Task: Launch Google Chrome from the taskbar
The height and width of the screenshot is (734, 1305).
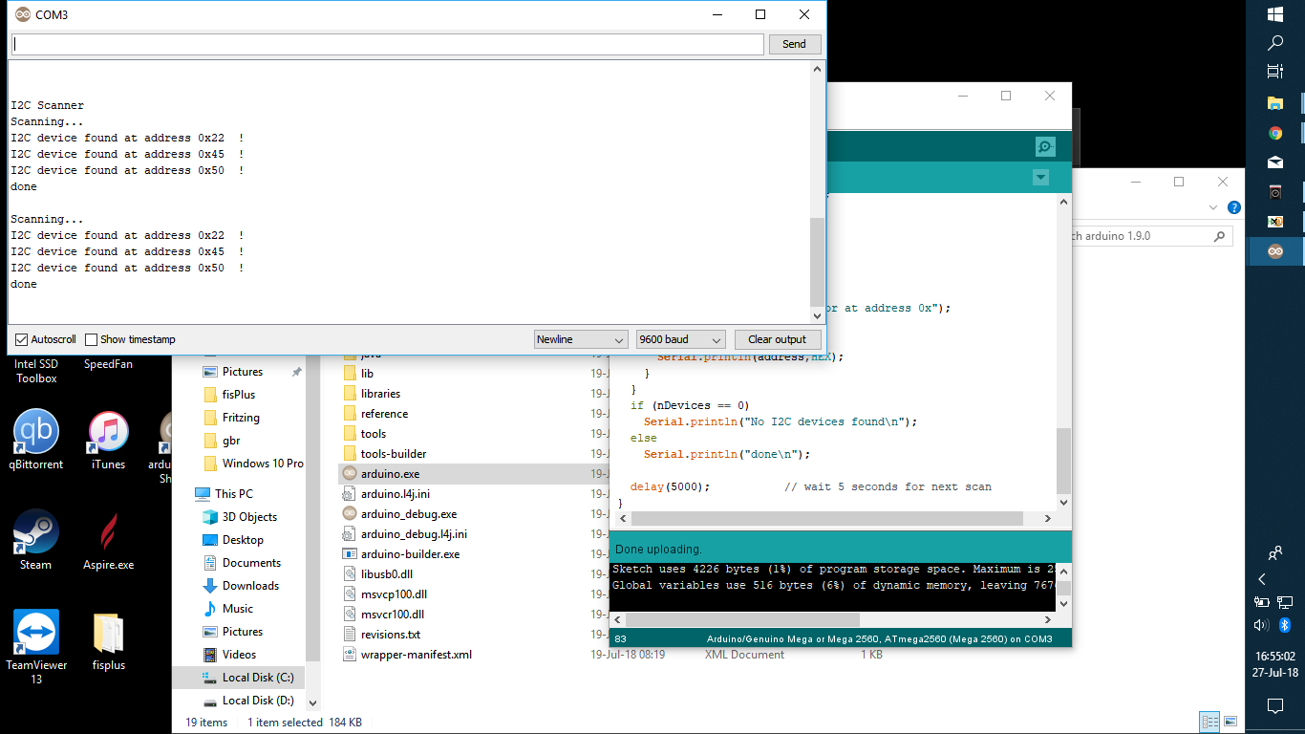Action: click(x=1275, y=132)
